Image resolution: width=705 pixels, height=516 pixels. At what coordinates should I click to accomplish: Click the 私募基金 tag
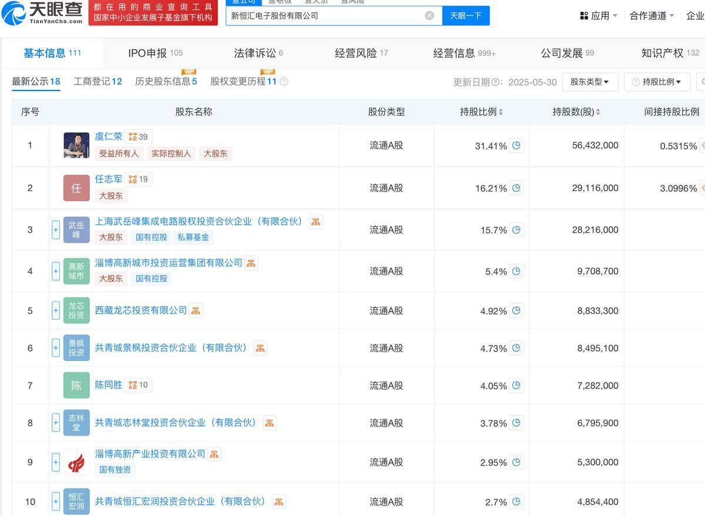tap(194, 237)
